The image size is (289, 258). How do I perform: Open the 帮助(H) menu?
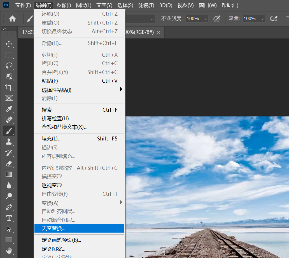[230, 5]
